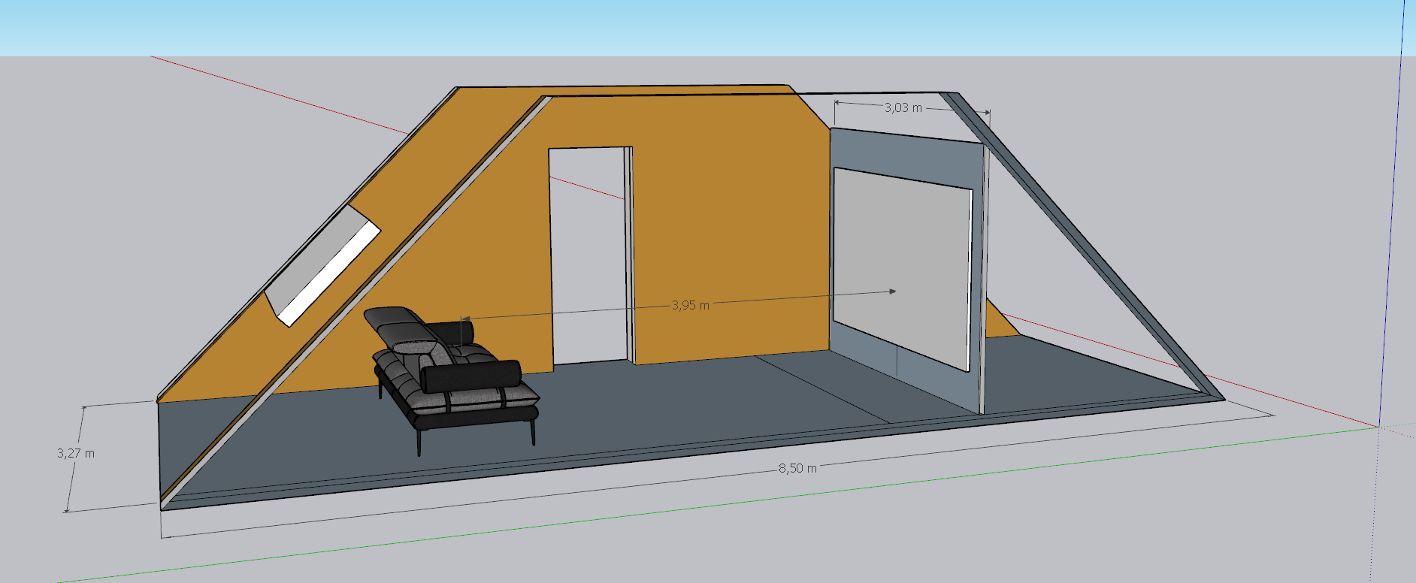Click the blue sky background
This screenshot has height=583, width=1416.
pyautogui.click(x=706, y=26)
